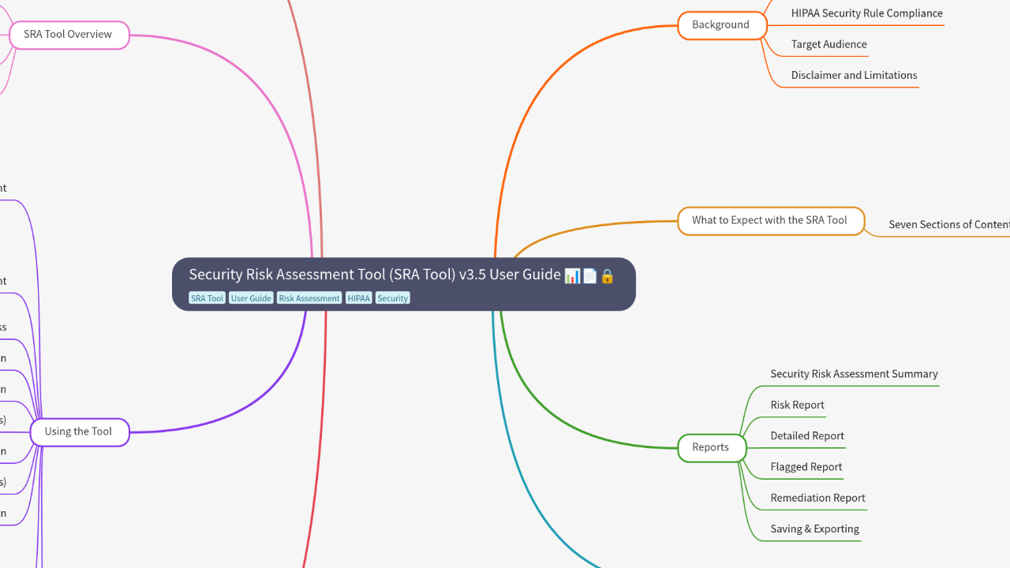
Task: Click the 'Risk Assessment' tag
Action: (309, 298)
